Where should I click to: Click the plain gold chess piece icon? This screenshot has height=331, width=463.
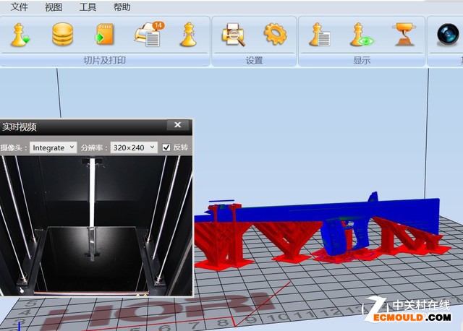189,35
